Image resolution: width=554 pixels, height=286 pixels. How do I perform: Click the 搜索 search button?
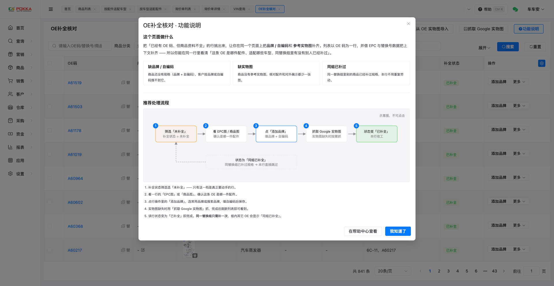(508, 47)
